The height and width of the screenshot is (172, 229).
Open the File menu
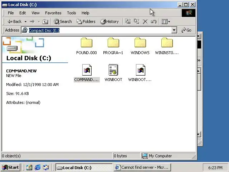tap(11, 13)
